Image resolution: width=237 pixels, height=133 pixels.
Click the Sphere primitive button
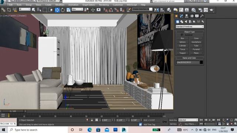point(183,42)
